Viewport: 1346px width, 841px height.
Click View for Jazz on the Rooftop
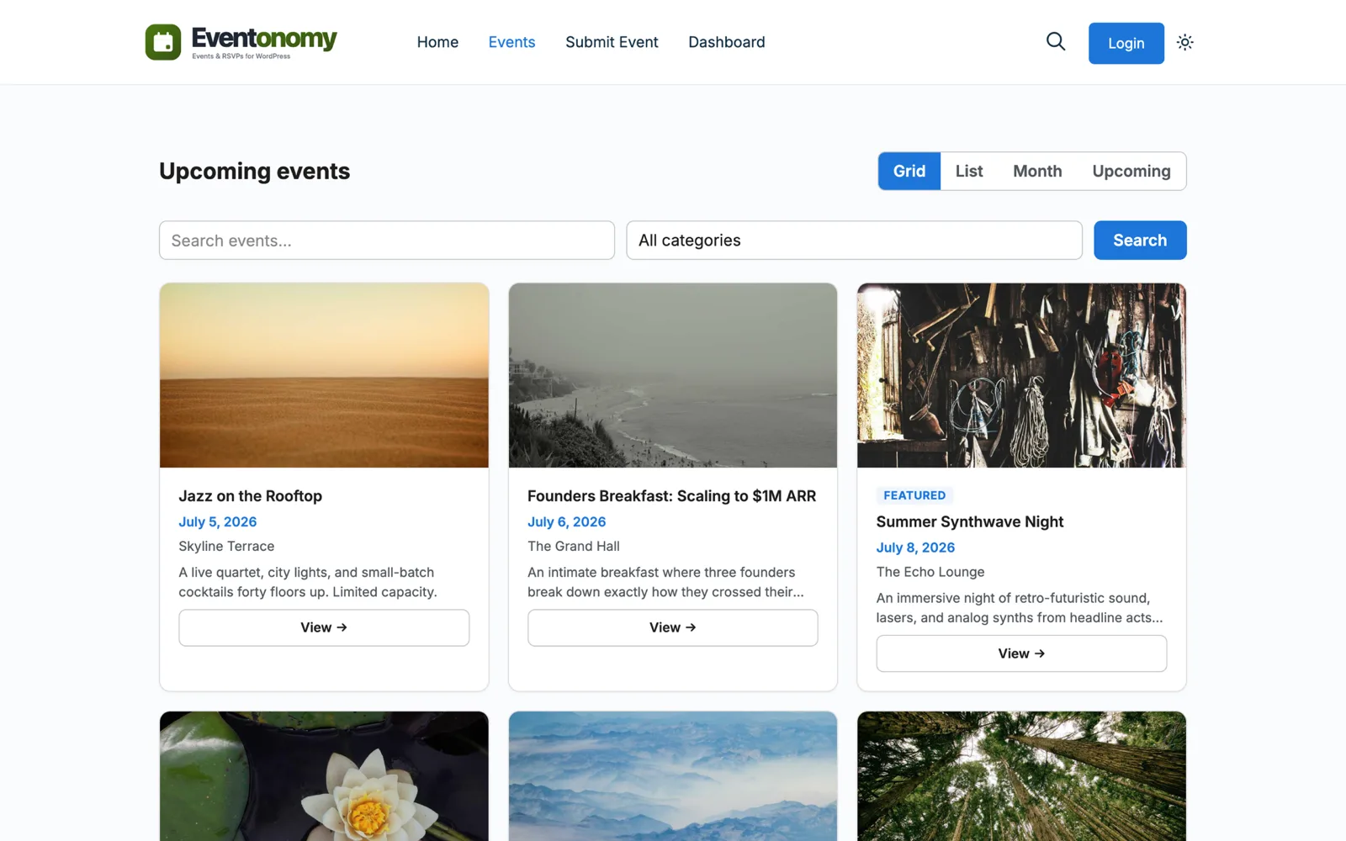(x=324, y=627)
